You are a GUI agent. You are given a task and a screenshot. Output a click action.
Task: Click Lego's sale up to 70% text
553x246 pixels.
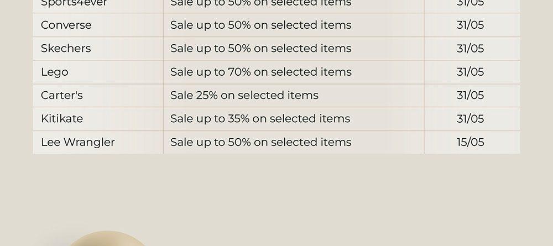pyautogui.click(x=260, y=72)
